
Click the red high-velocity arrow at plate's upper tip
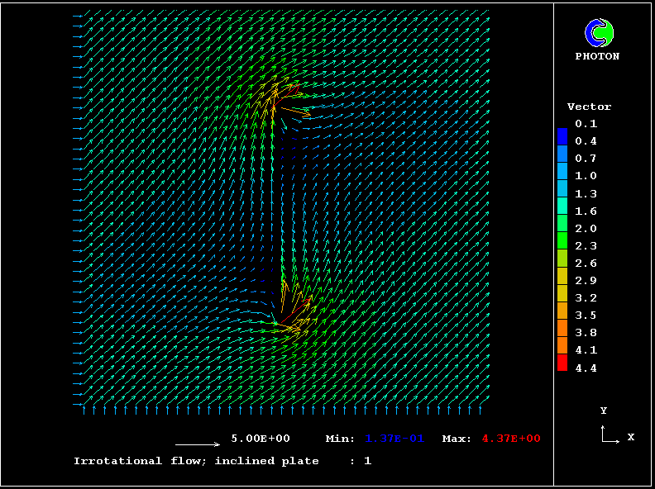293,85
